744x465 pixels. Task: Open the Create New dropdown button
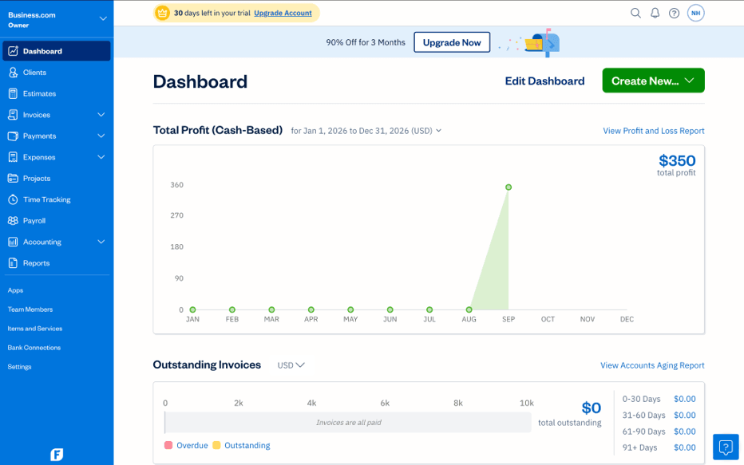(653, 81)
